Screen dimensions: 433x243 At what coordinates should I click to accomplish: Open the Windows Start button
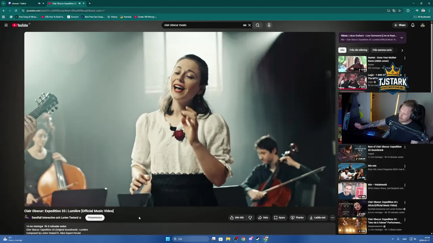point(168,239)
